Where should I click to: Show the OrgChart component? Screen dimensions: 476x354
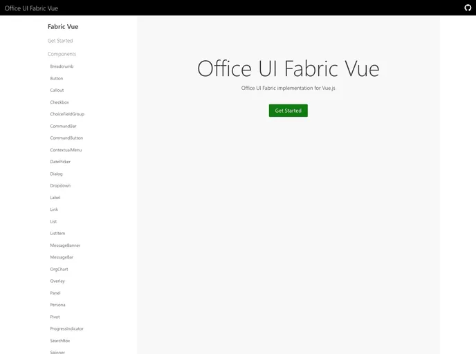pyautogui.click(x=59, y=269)
